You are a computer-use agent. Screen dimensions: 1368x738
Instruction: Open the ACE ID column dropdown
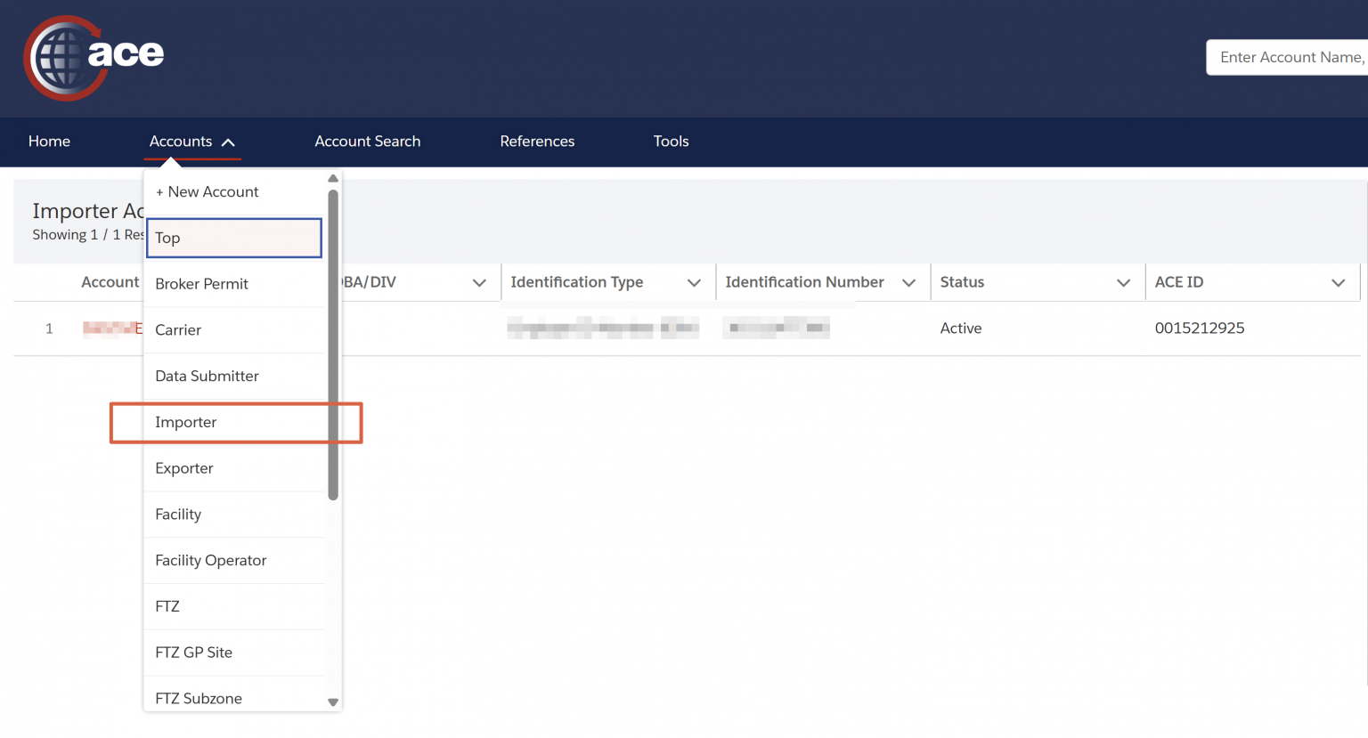pyautogui.click(x=1338, y=283)
